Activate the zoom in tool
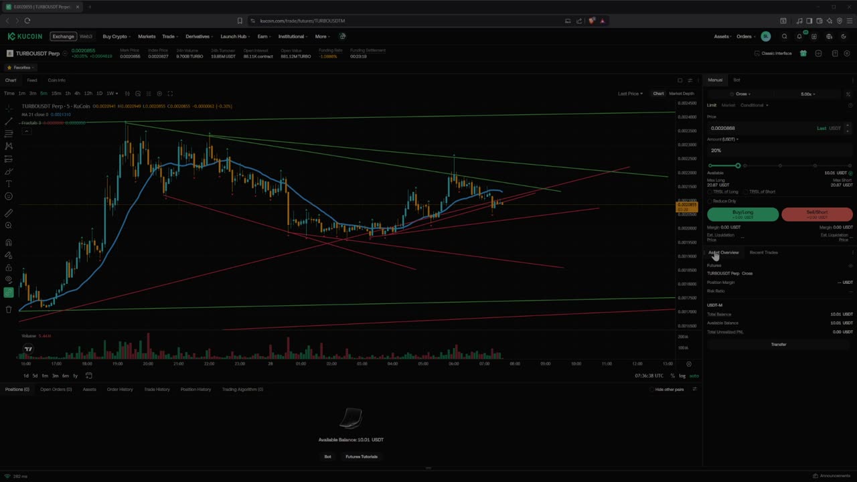This screenshot has width=857, height=482. [9, 226]
